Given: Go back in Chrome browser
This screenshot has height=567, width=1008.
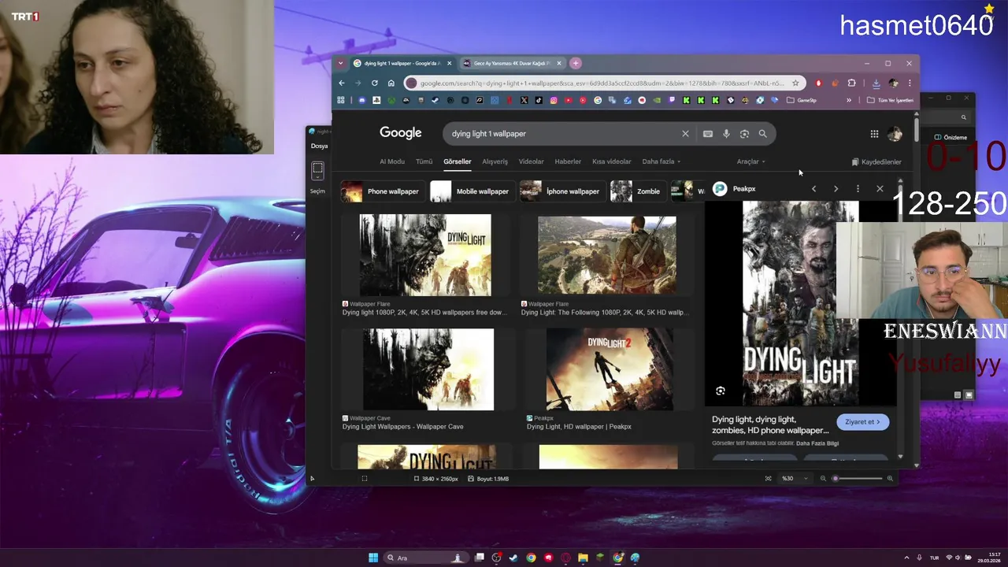Looking at the screenshot, I should tap(342, 83).
